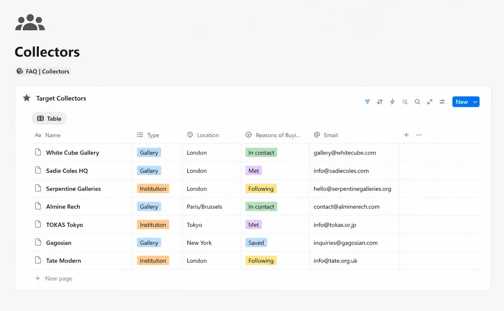Open the White Cube Gallery page
This screenshot has height=311, width=504.
[x=72, y=153]
